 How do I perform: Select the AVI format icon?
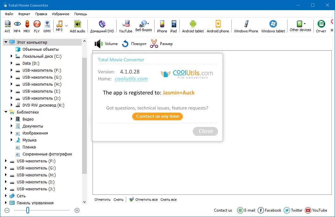(8, 26)
